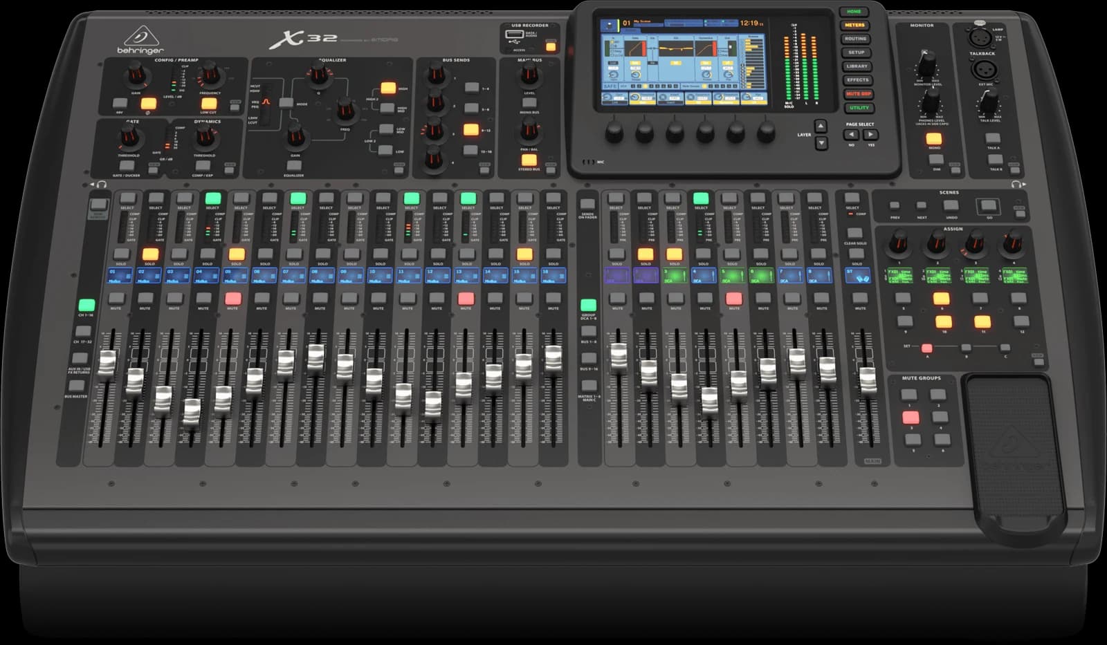1107x645 pixels.
Task: Select the BUS MASTER layer button
Action: pos(77,386)
